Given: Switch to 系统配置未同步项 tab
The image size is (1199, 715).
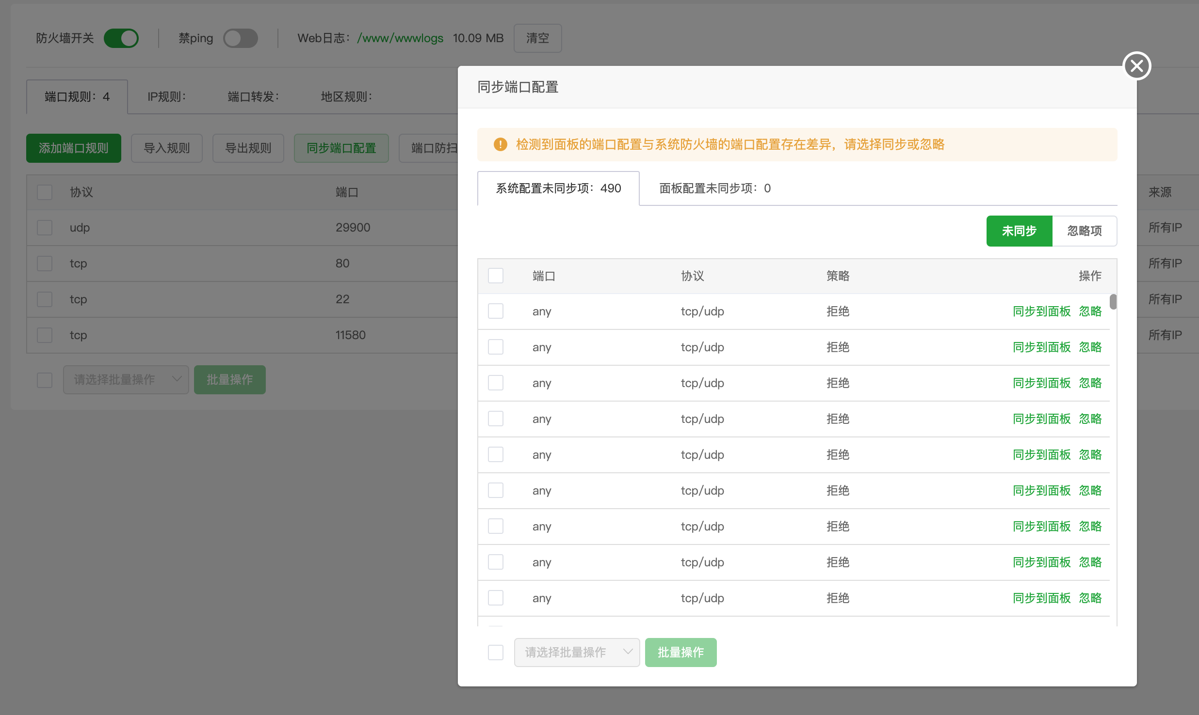Looking at the screenshot, I should coord(558,188).
